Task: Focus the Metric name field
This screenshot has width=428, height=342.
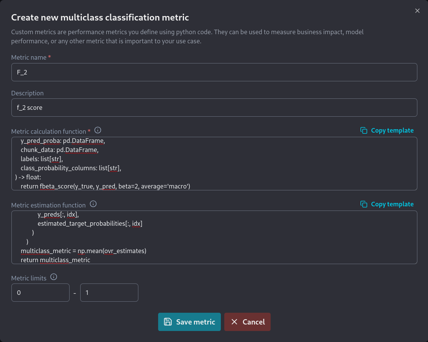Action: 214,72
